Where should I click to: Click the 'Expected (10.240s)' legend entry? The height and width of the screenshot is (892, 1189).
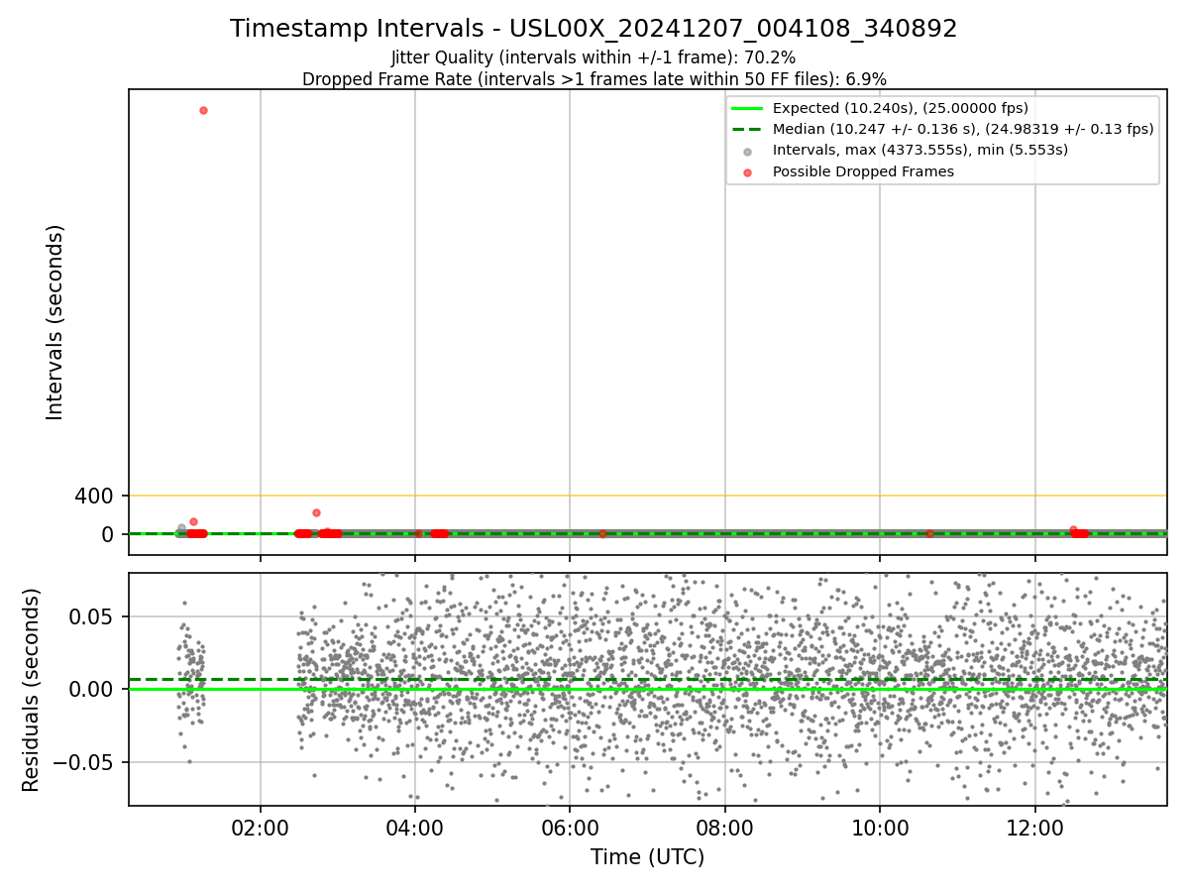click(x=901, y=108)
